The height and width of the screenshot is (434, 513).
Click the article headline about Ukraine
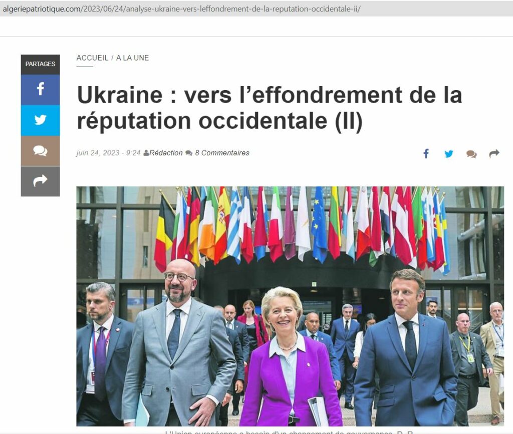point(269,108)
